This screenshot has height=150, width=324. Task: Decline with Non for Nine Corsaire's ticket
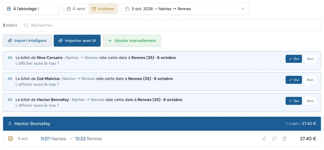pyautogui.click(x=310, y=59)
